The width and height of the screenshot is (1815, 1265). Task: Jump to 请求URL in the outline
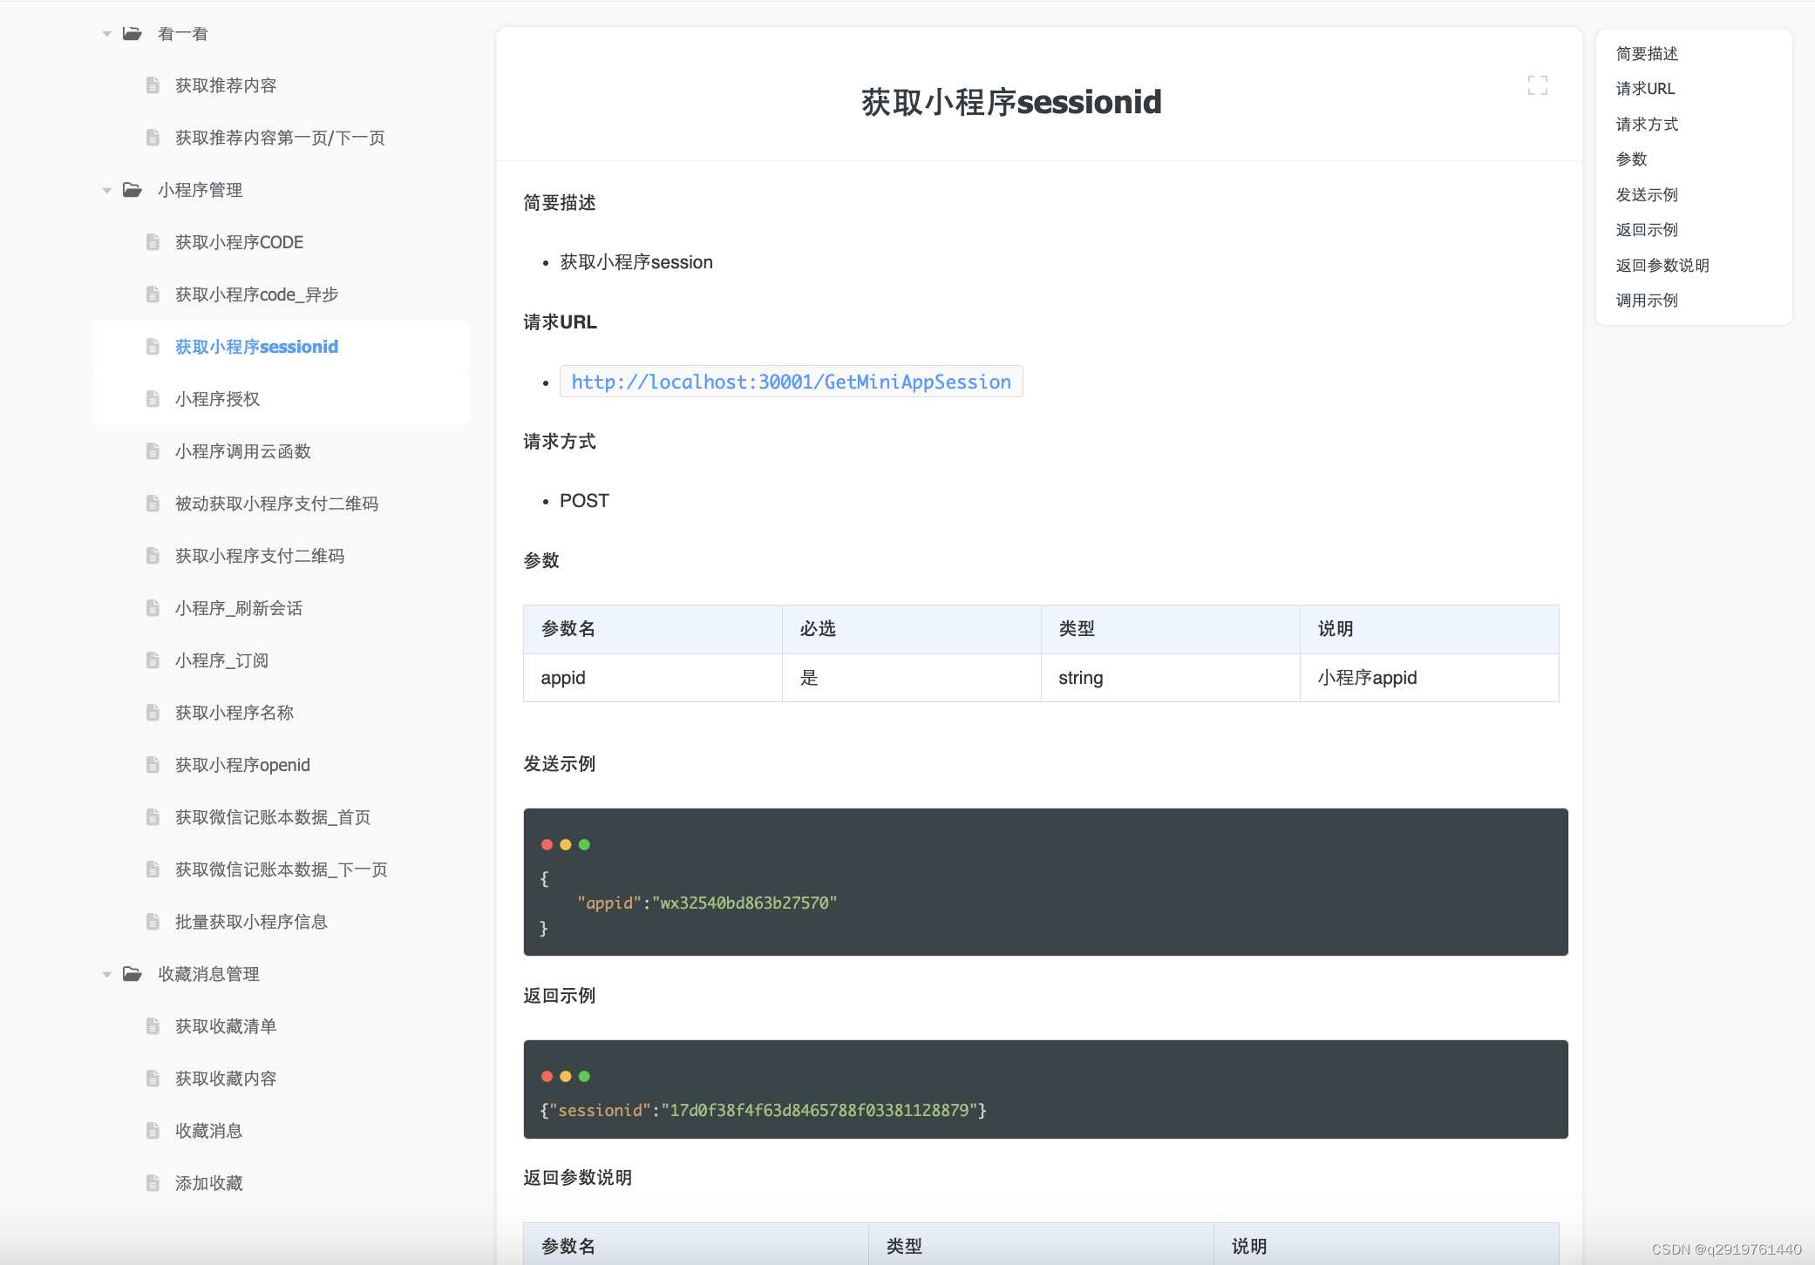coord(1645,89)
